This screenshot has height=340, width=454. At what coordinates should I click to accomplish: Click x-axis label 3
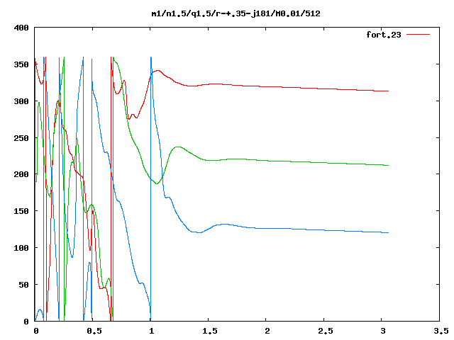[383, 331]
